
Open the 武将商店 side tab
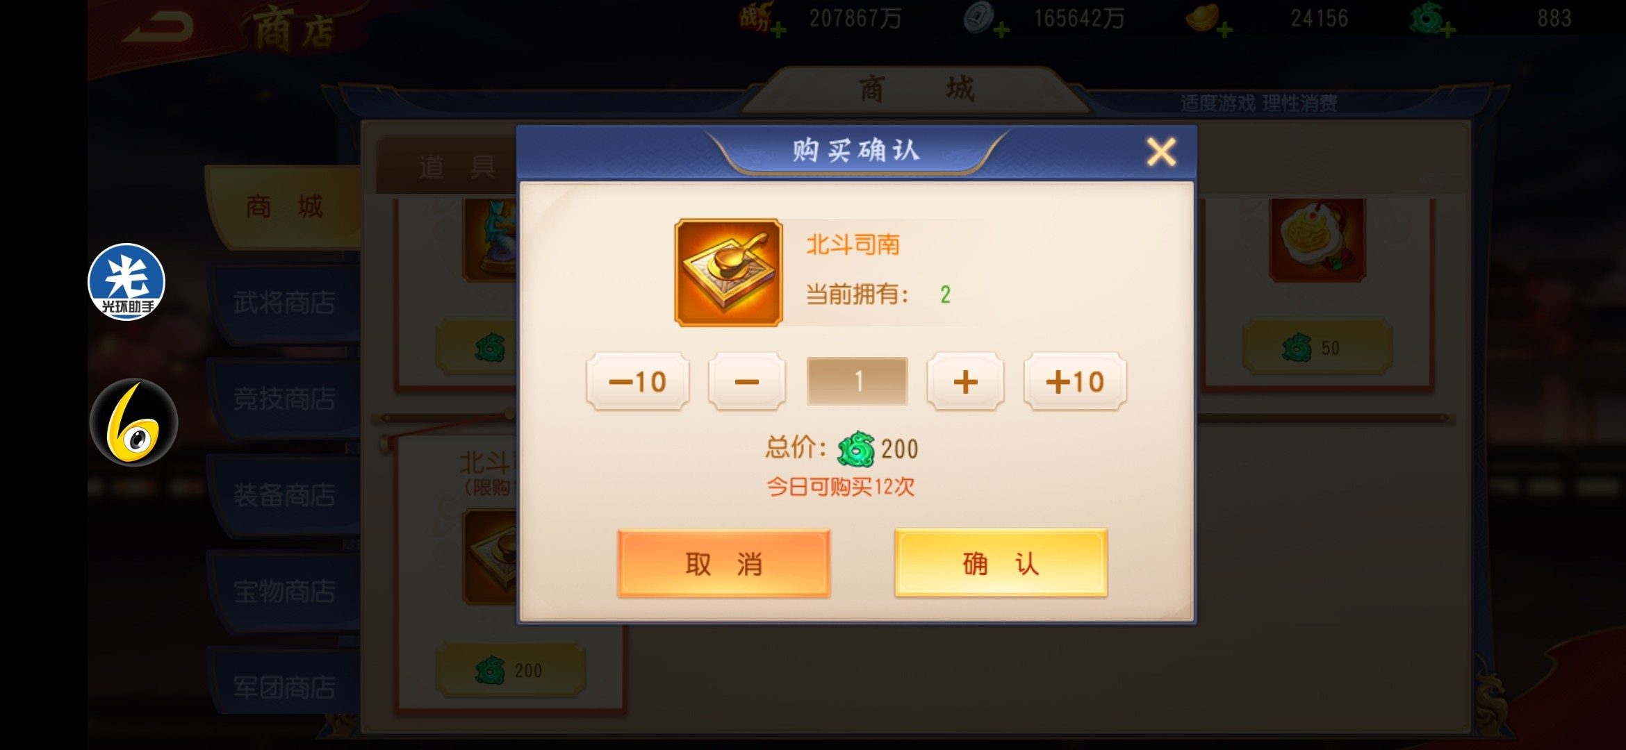[x=284, y=303]
